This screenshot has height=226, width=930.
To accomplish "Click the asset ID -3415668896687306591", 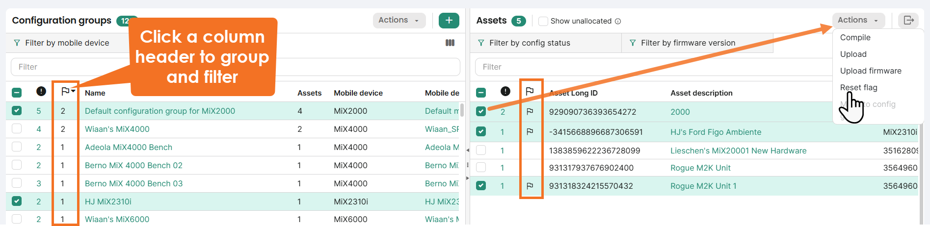I will click(596, 132).
